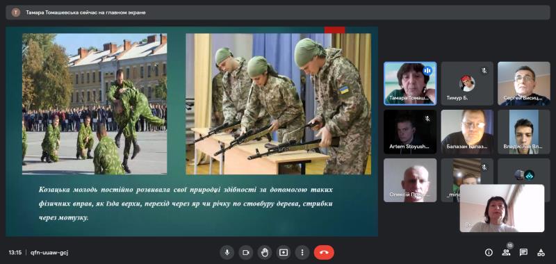Raise hand using the hand icon
The height and width of the screenshot is (264, 556).
[265, 252]
